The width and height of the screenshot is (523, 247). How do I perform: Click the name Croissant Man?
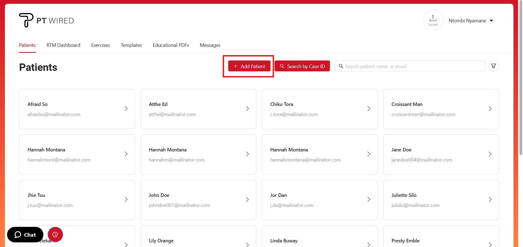pyautogui.click(x=407, y=104)
